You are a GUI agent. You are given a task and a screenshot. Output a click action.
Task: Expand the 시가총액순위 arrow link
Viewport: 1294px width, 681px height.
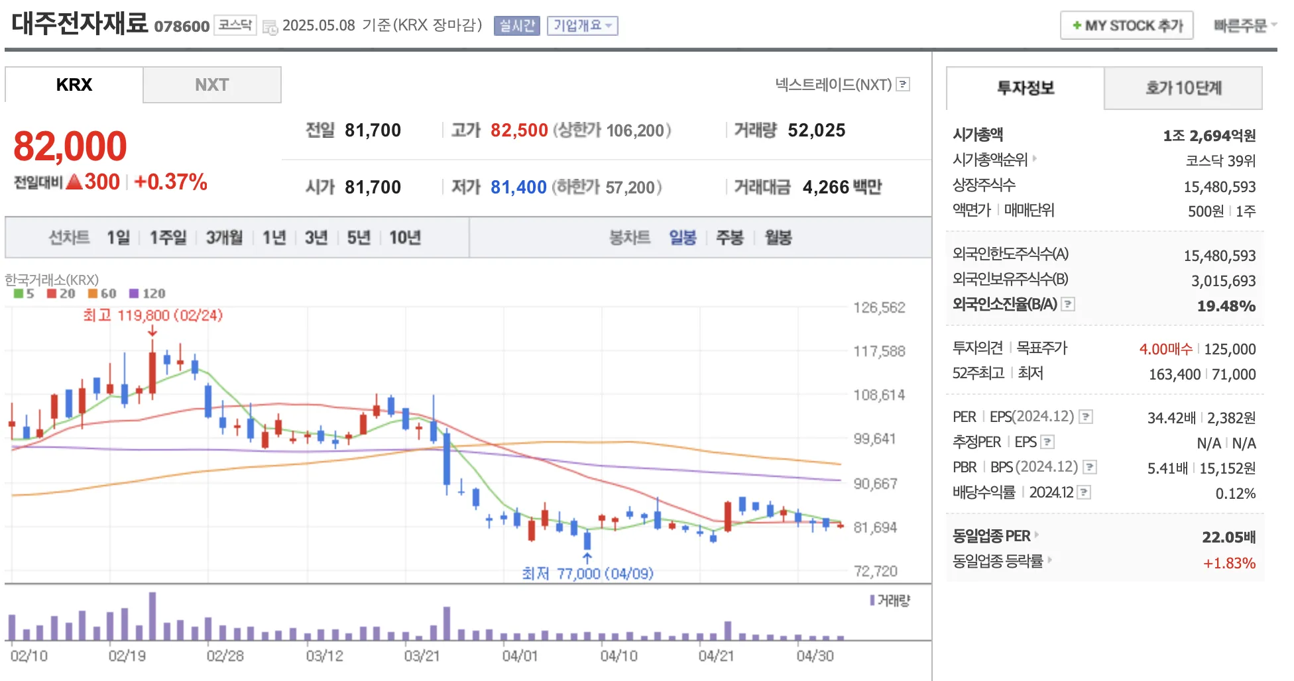tap(1034, 159)
